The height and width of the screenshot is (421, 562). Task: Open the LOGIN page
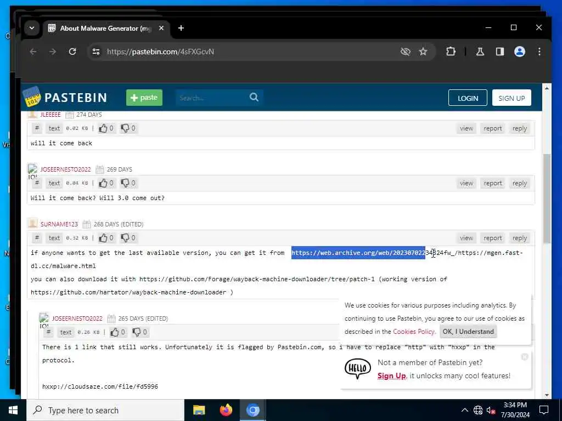(468, 98)
